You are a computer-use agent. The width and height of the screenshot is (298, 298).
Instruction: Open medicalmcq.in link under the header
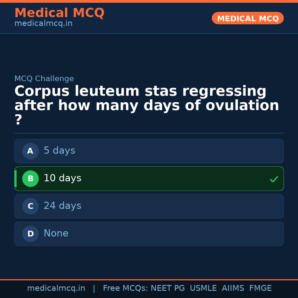[43, 23]
